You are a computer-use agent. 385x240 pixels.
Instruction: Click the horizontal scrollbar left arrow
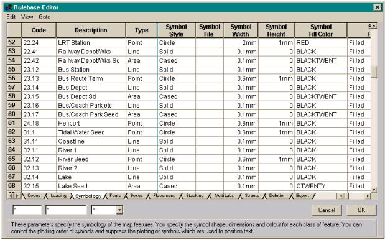(341, 196)
